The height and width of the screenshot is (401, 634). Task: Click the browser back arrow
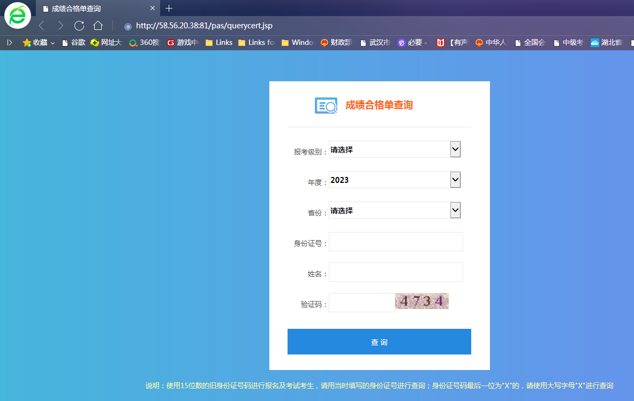pos(42,26)
